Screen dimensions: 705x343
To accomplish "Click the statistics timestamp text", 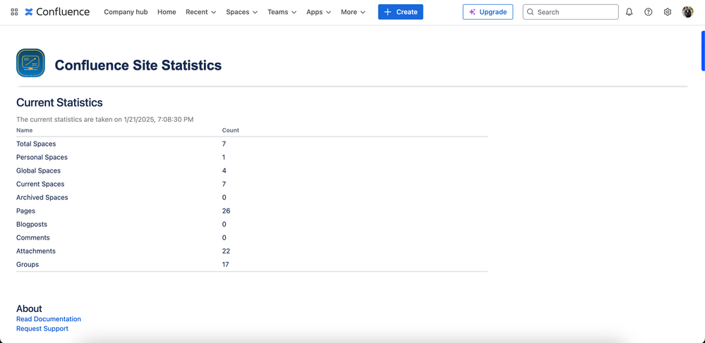I will click(x=104, y=120).
